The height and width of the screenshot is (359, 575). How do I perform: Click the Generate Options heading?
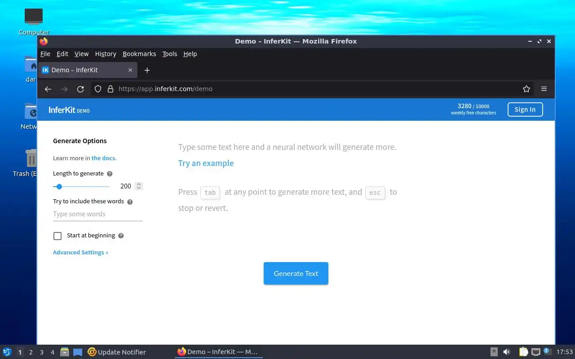click(80, 141)
